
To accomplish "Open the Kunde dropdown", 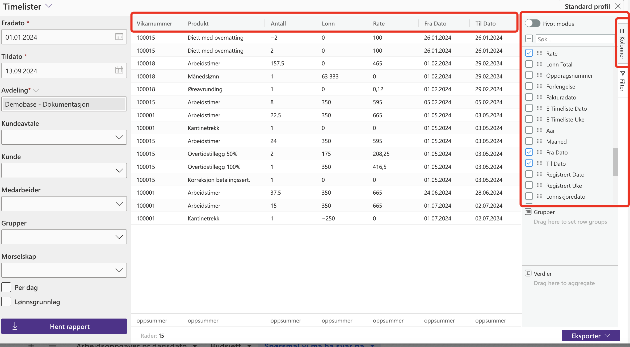I will pos(64,170).
